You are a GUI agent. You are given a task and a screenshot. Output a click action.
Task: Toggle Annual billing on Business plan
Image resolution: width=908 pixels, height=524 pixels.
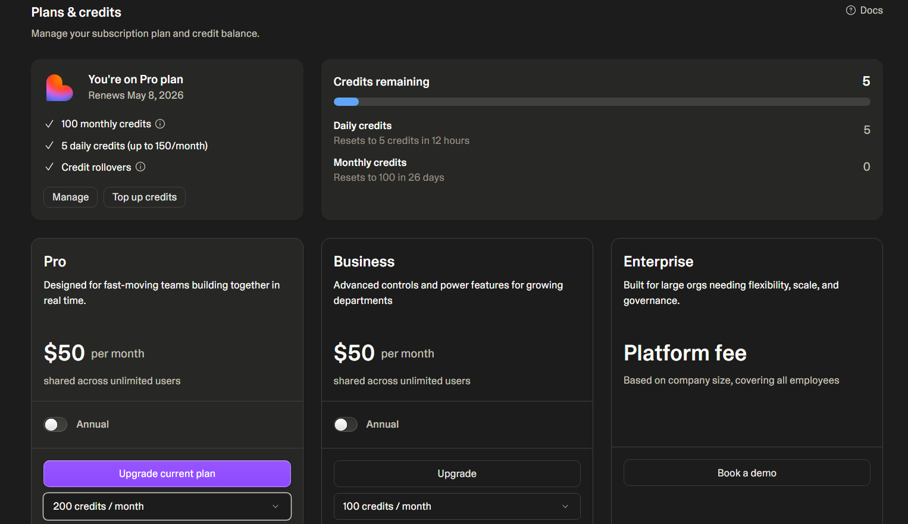point(345,424)
